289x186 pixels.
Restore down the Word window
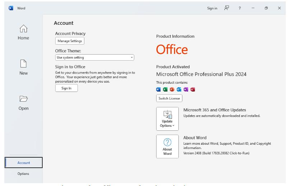pyautogui.click(x=266, y=8)
